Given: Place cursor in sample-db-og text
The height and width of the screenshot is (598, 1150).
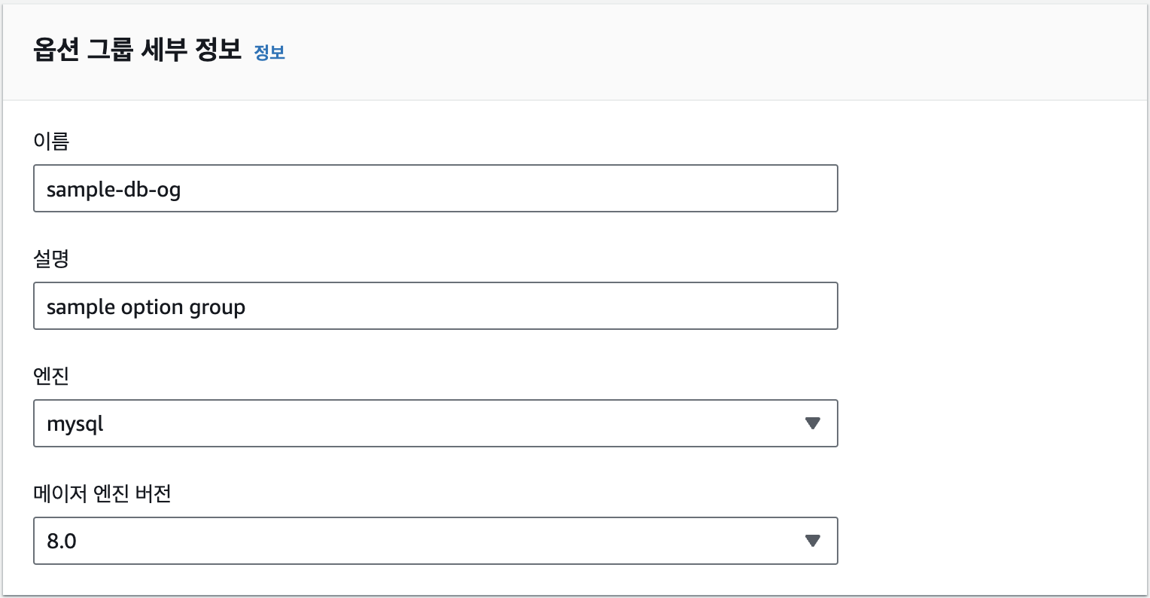Looking at the screenshot, I should point(114,190).
